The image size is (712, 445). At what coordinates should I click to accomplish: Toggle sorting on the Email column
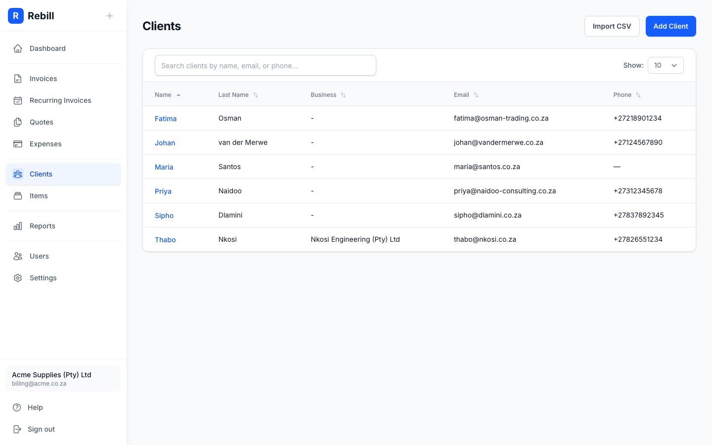(x=476, y=94)
